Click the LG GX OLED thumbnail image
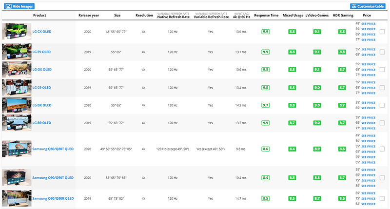The height and width of the screenshot is (209, 390). [x=17, y=70]
